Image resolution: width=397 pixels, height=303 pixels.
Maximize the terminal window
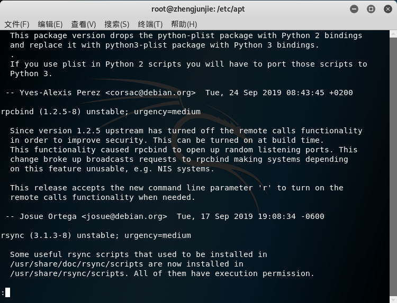[371, 9]
